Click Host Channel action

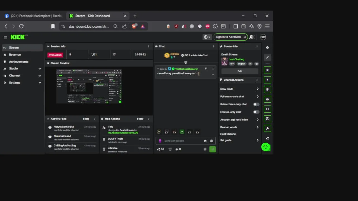[x=228, y=134]
